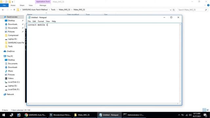Open Local Disk (C:) in sidebar

pos(14,82)
